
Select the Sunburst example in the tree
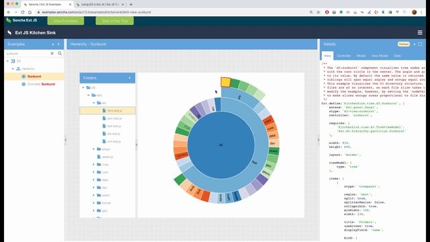pos(34,76)
